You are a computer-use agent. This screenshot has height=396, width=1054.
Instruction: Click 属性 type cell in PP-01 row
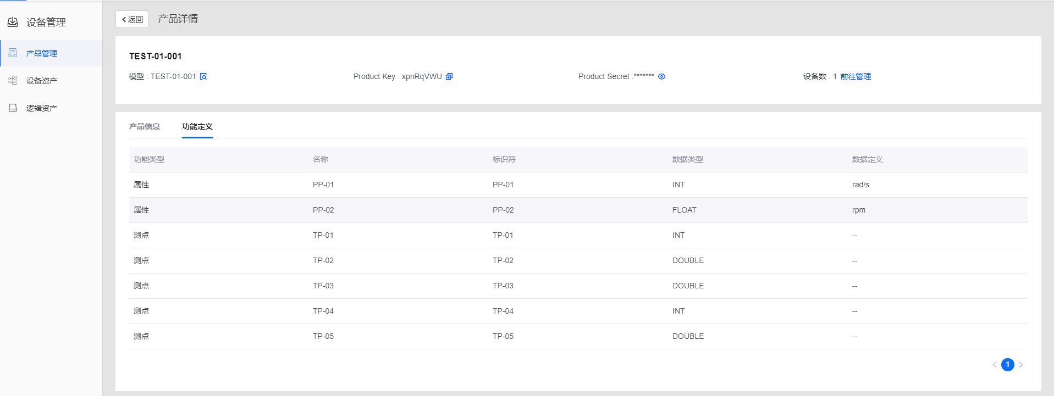pyautogui.click(x=141, y=185)
